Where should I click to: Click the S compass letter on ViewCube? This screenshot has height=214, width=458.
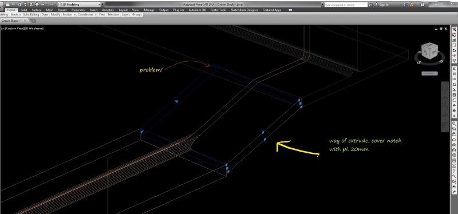click(x=418, y=62)
